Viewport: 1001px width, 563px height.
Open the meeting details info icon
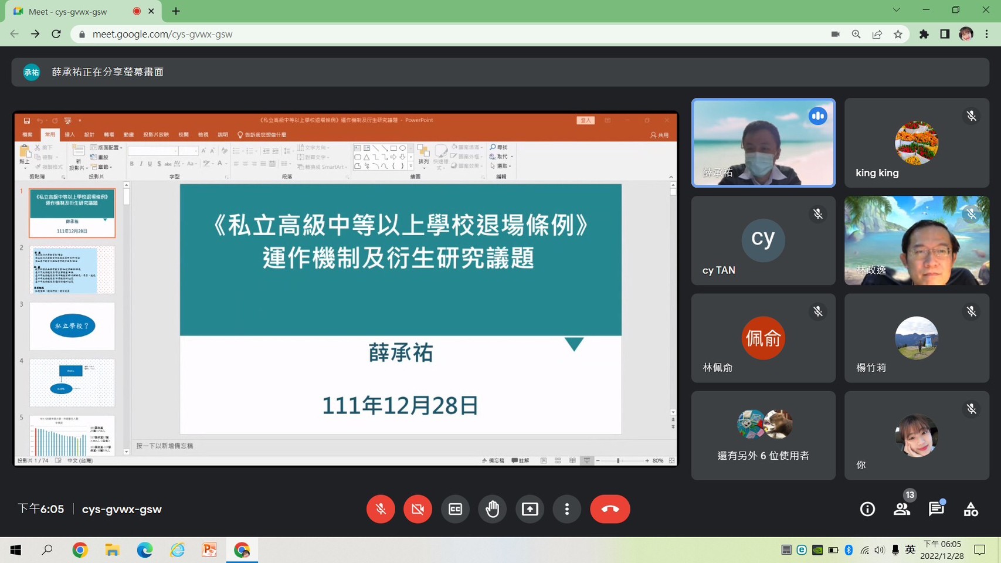(x=867, y=509)
